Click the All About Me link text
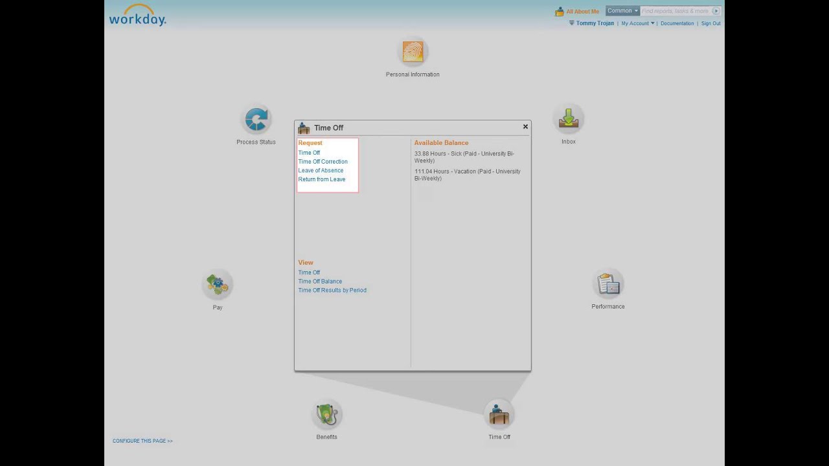 click(x=582, y=12)
